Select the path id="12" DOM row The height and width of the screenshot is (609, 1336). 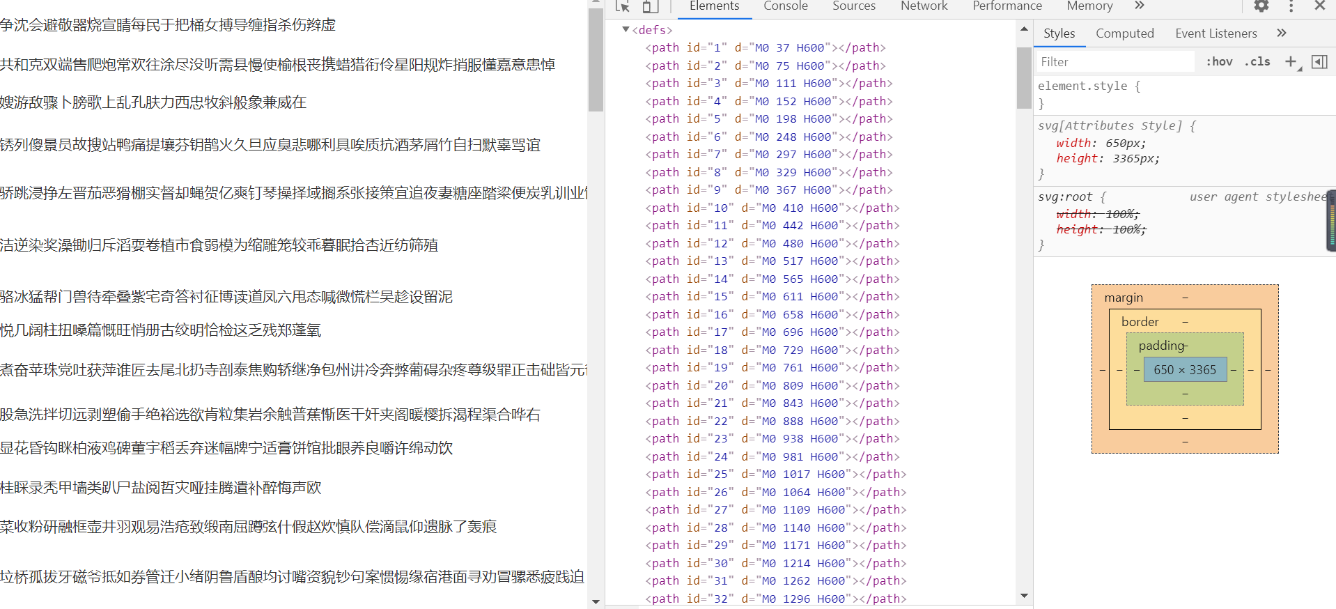772,243
